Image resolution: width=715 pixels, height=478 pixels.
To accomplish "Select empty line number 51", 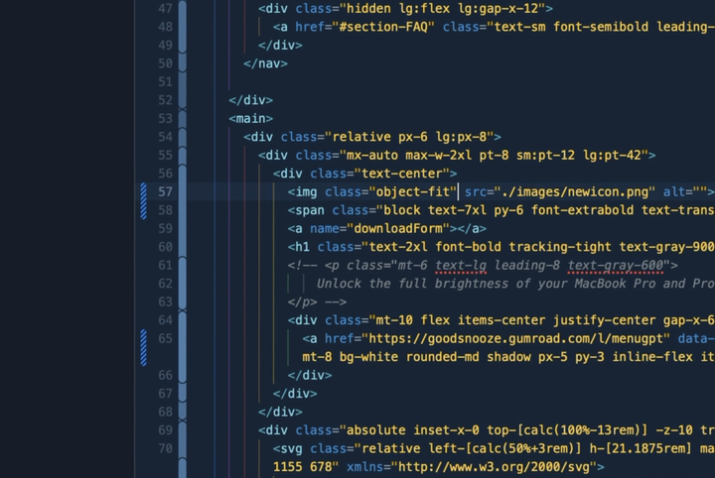I will (165, 82).
